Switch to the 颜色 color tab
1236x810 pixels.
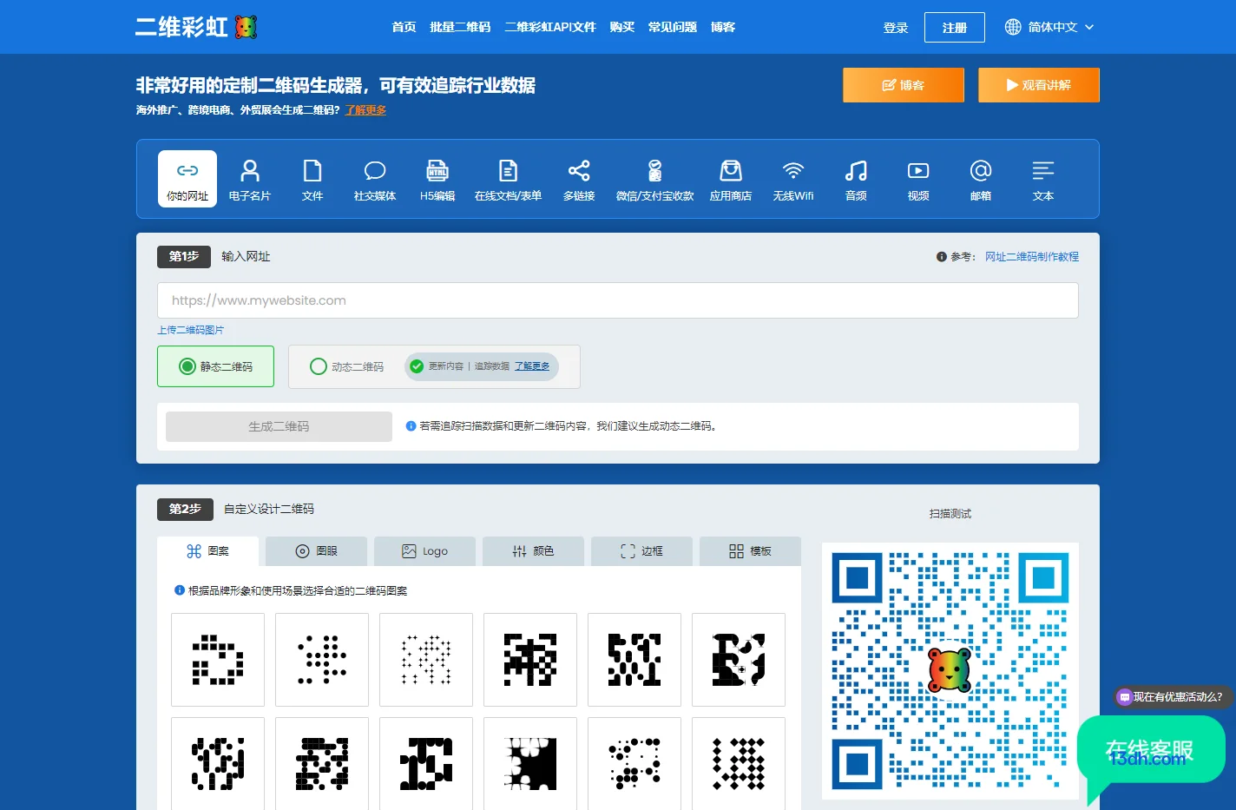(533, 551)
